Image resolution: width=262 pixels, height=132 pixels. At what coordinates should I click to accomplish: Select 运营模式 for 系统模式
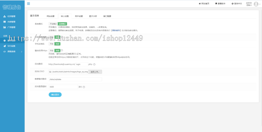coord(62,24)
